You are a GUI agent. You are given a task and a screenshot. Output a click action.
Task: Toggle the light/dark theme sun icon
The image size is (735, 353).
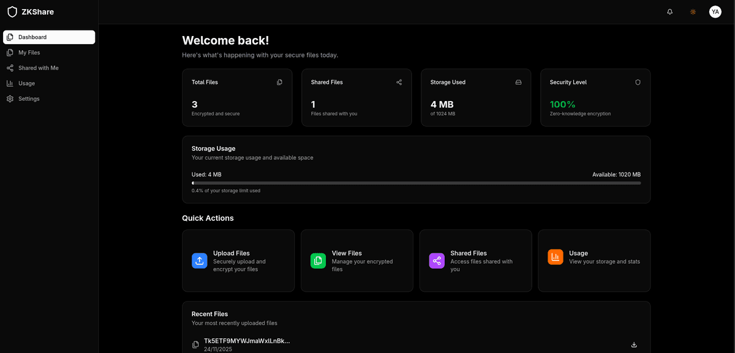point(693,12)
